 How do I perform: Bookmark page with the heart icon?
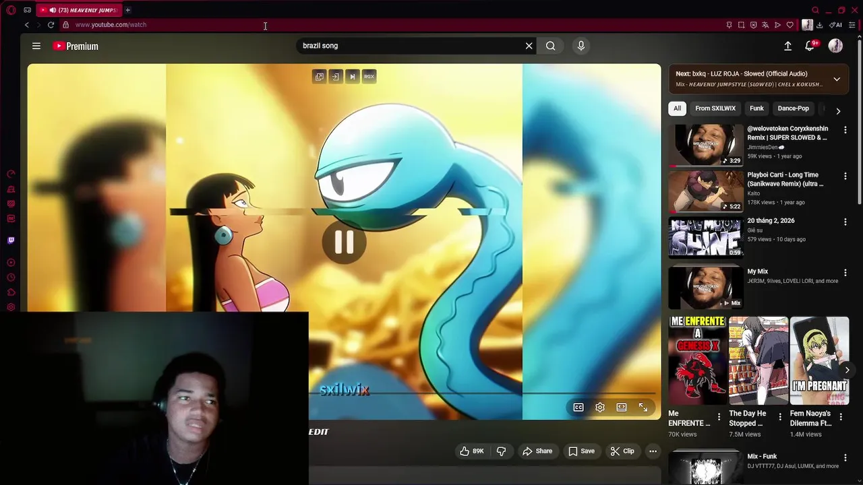tap(790, 25)
